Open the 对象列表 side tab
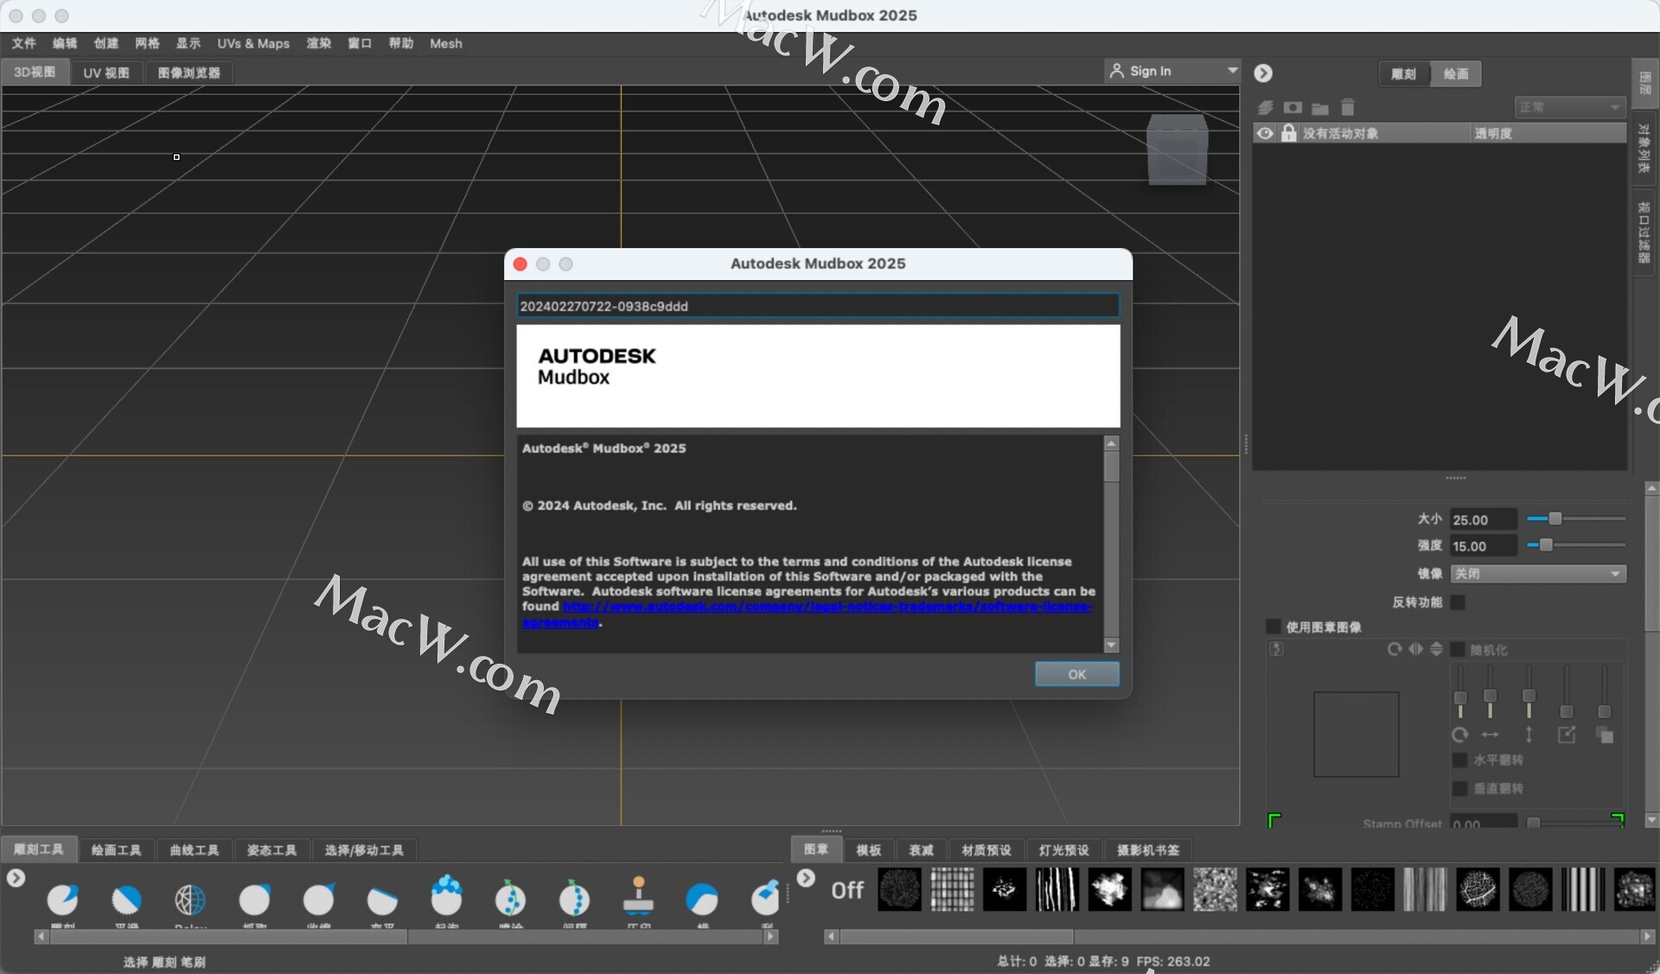 coord(1644,148)
